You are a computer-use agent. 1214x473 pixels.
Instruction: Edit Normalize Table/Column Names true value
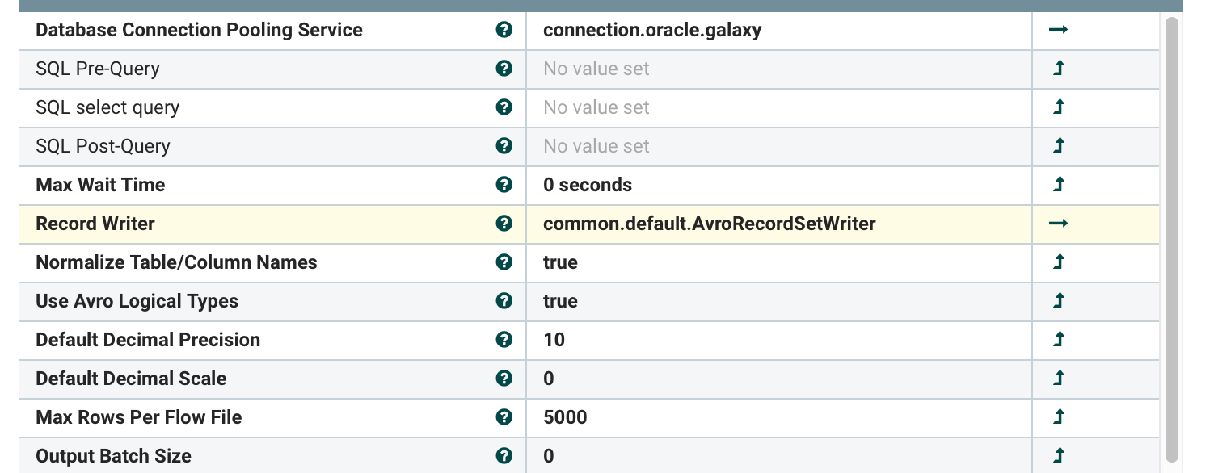pos(779,262)
